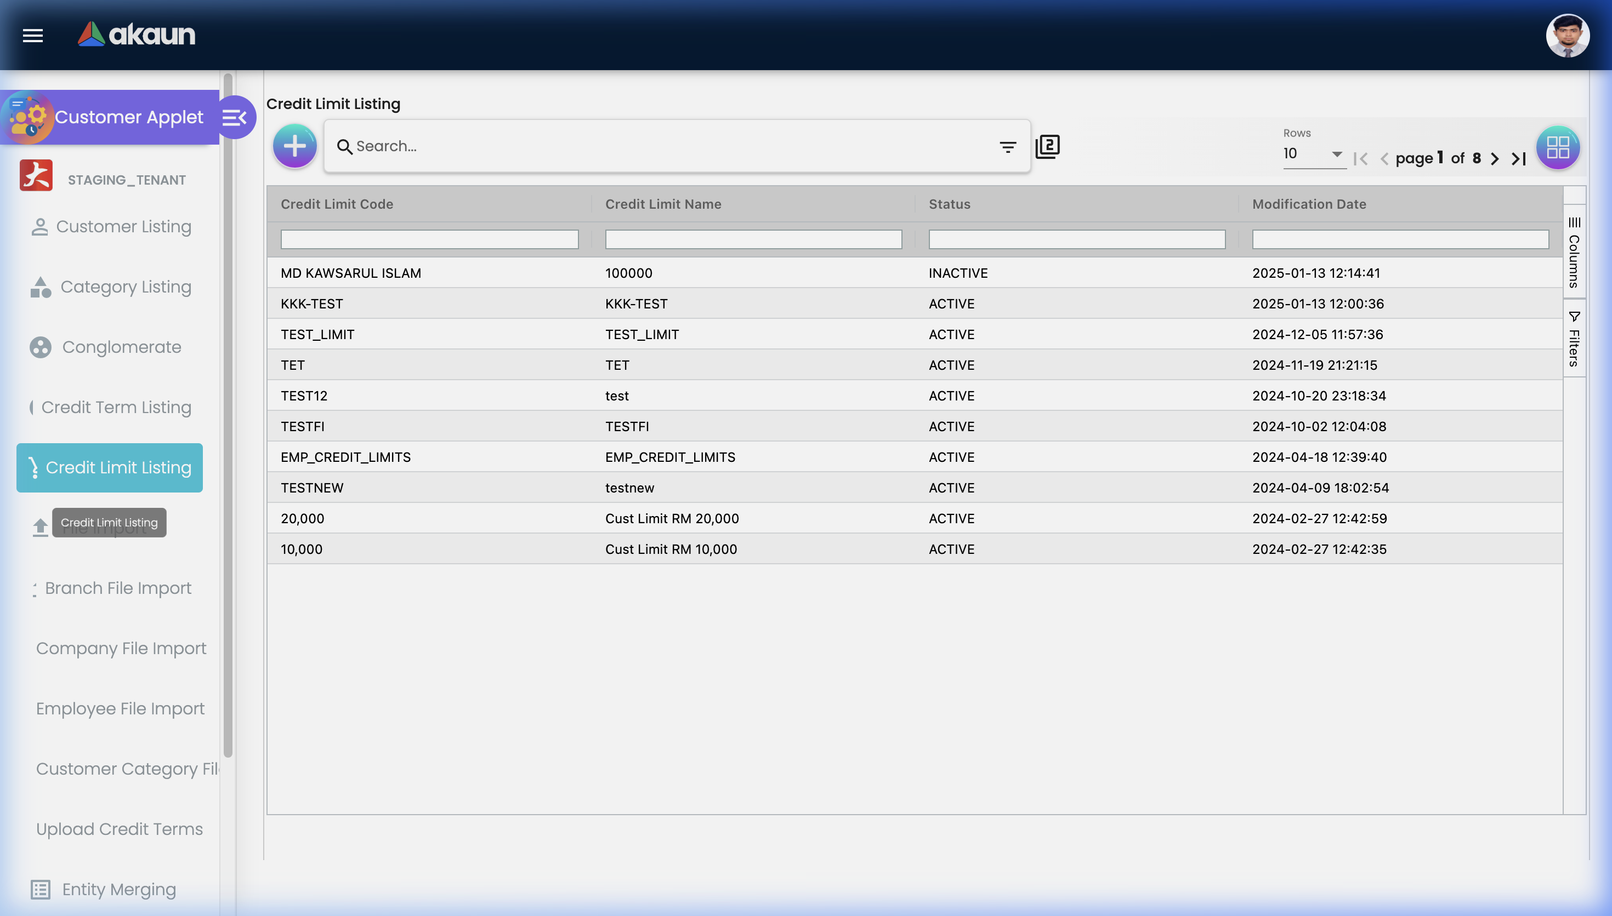This screenshot has height=916, width=1612.
Task: Open the hamburger navigation menu
Action: point(32,36)
